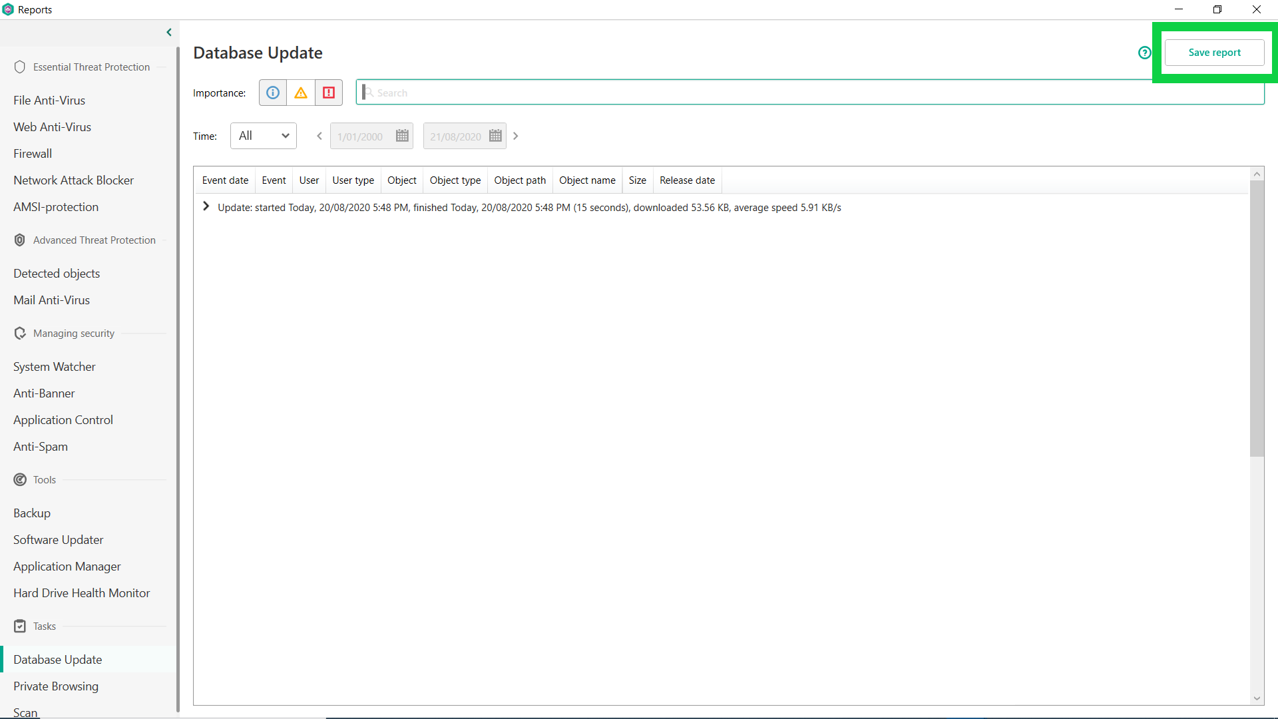Screen dimensions: 1278x719
Task: Click the Tasks clipboard icon
Action: click(x=20, y=626)
